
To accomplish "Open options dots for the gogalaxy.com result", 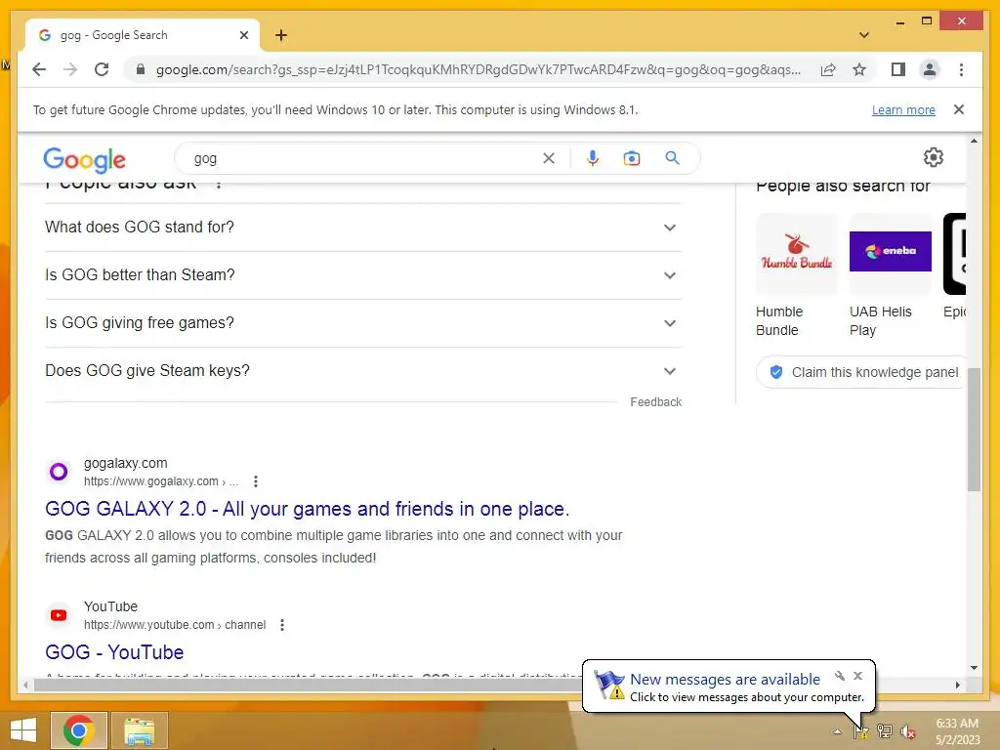I will [256, 481].
